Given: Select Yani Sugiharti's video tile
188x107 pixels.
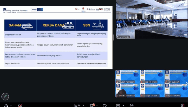Looking at the screenshot, I should pyautogui.click(x=176, y=77).
